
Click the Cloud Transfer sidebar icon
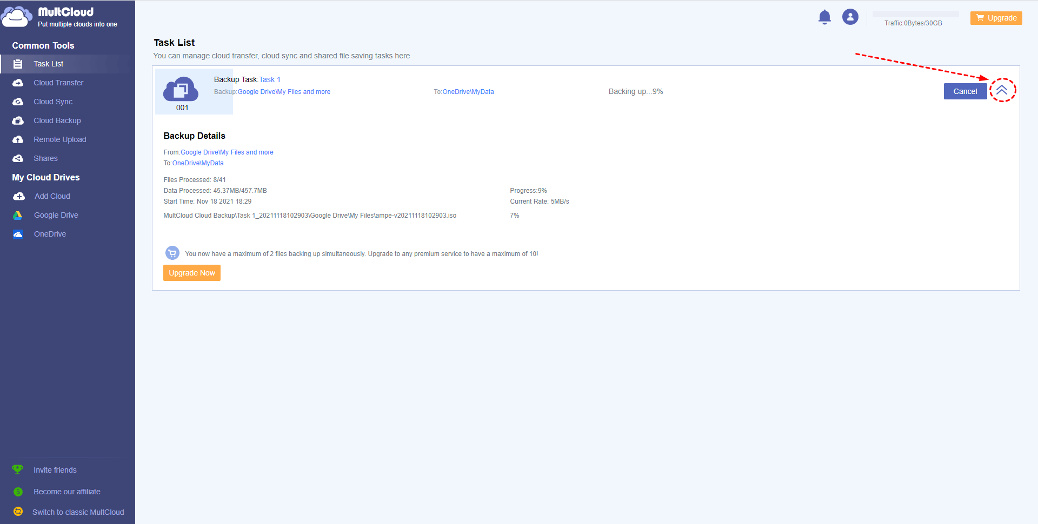tap(18, 83)
